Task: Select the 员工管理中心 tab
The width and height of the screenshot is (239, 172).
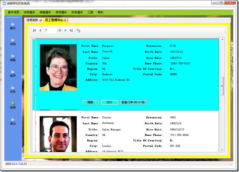Action: click(x=54, y=20)
